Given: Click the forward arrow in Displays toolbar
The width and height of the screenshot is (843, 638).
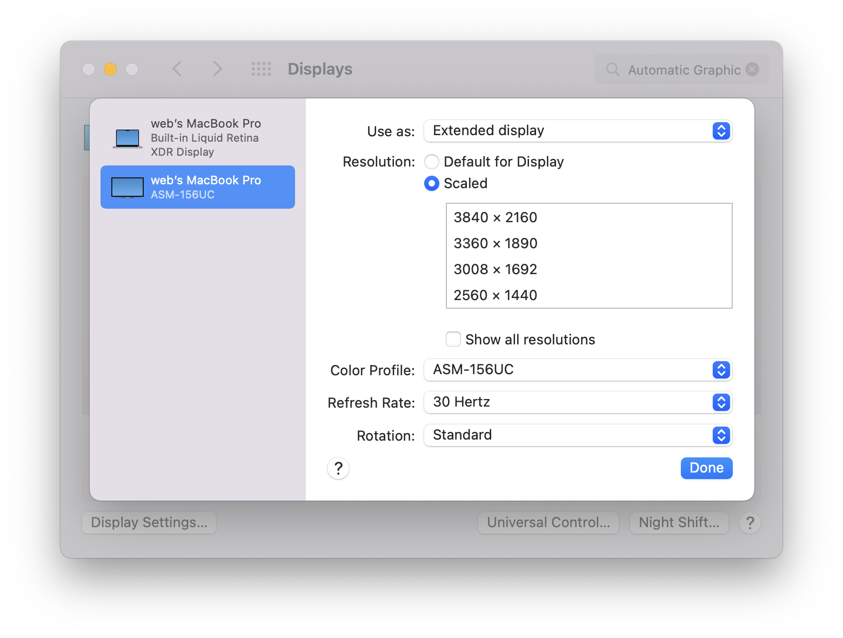Looking at the screenshot, I should (217, 69).
